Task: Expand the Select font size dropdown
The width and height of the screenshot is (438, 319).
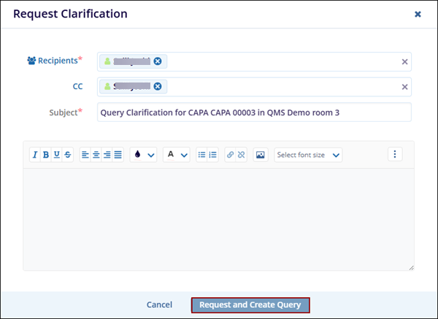Action: point(308,155)
